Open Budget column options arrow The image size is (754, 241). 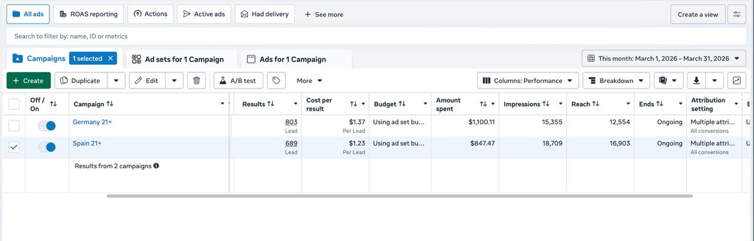coord(425,104)
